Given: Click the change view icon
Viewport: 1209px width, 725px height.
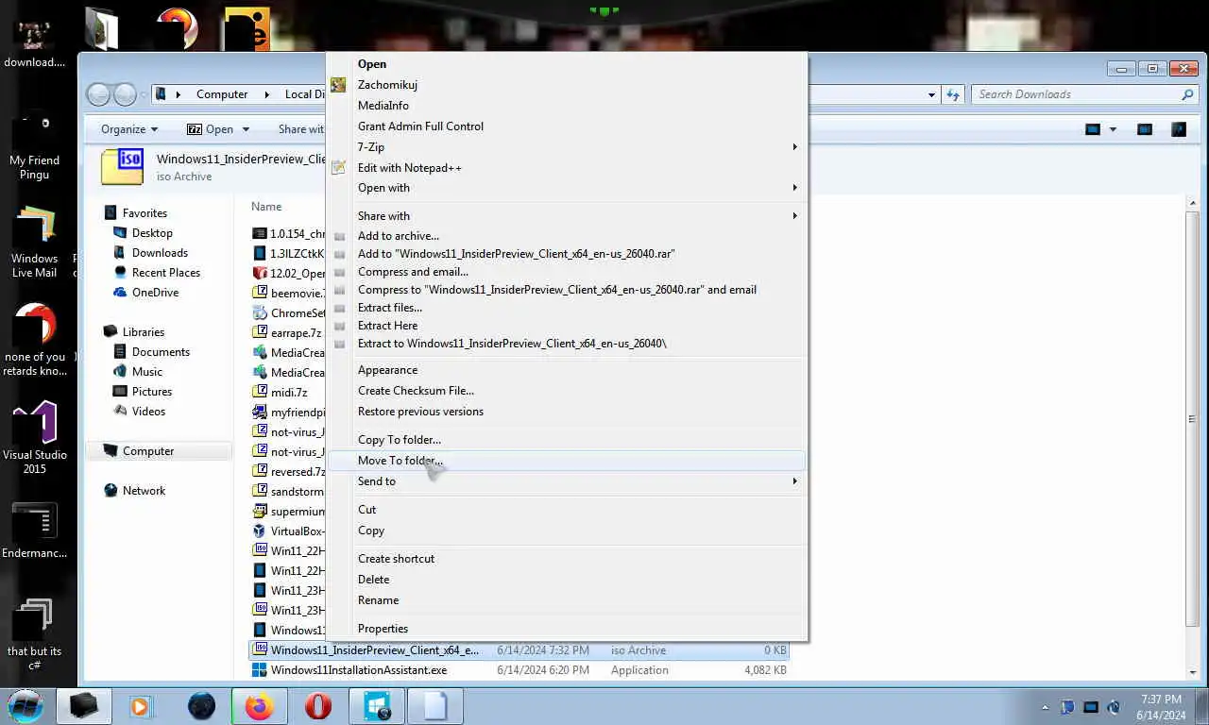Looking at the screenshot, I should (1093, 129).
